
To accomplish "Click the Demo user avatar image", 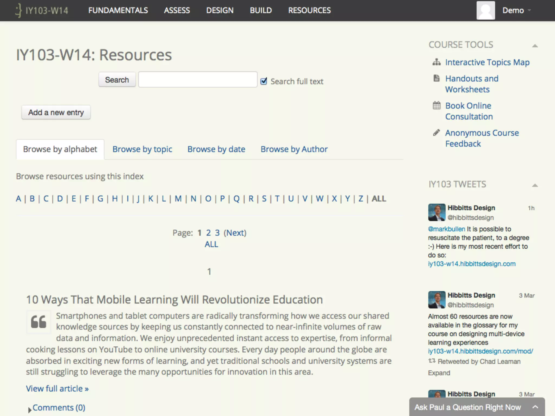I will click(486, 10).
